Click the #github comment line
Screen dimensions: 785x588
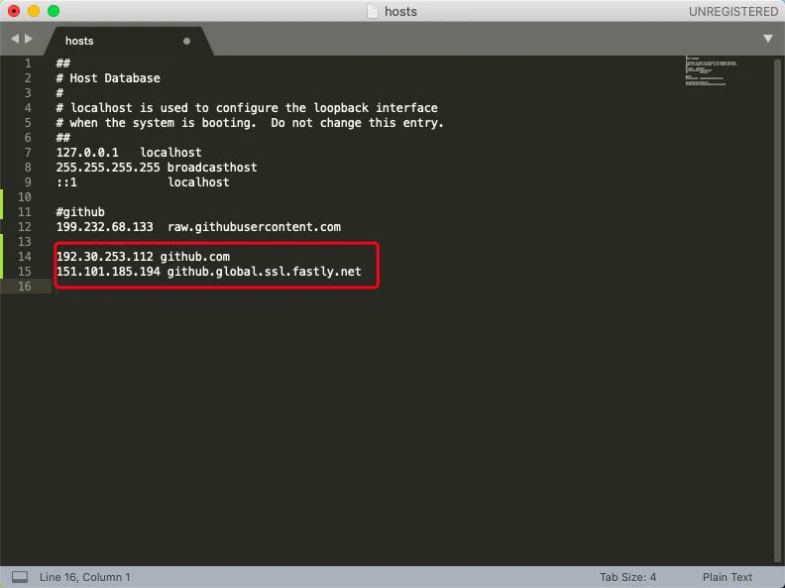click(80, 212)
